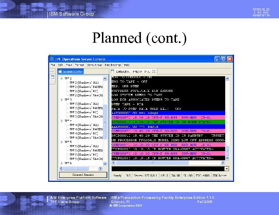The image size is (279, 215).
Task: Click session tree scroll up arrow
Action: coord(105,78)
